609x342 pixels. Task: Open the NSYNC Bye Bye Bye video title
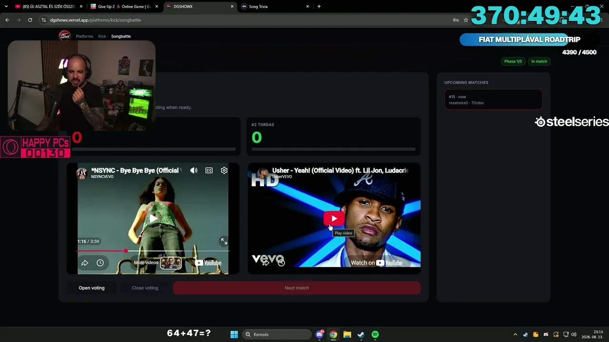(x=135, y=171)
